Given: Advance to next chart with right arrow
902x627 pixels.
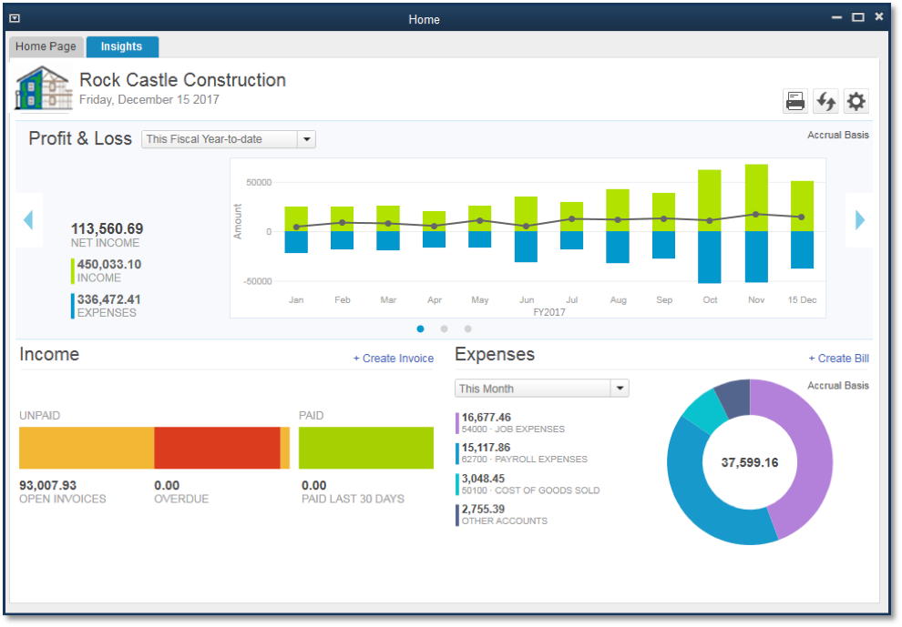Looking at the screenshot, I should (x=859, y=220).
